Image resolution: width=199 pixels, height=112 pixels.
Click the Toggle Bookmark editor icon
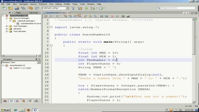[95, 16]
